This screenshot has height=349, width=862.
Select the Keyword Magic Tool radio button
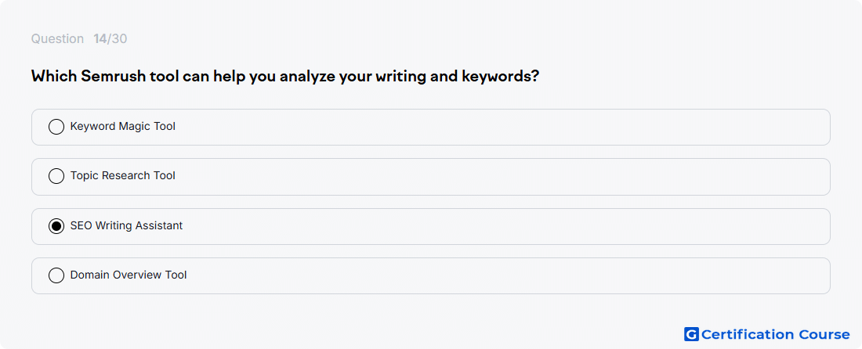pos(56,127)
